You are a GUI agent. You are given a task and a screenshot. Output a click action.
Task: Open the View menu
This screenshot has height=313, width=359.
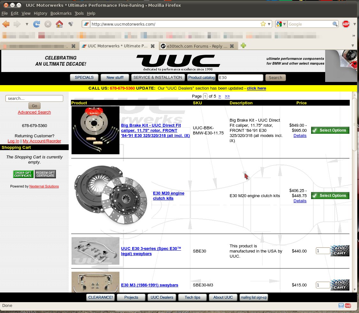(x=26, y=13)
